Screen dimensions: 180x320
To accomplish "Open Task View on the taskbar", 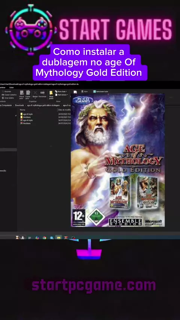I will tap(30, 238).
